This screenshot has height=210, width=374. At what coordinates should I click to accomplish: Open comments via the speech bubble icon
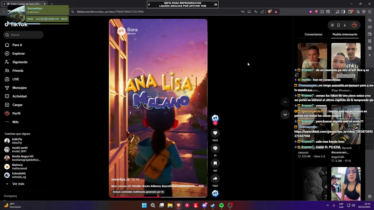click(x=215, y=148)
